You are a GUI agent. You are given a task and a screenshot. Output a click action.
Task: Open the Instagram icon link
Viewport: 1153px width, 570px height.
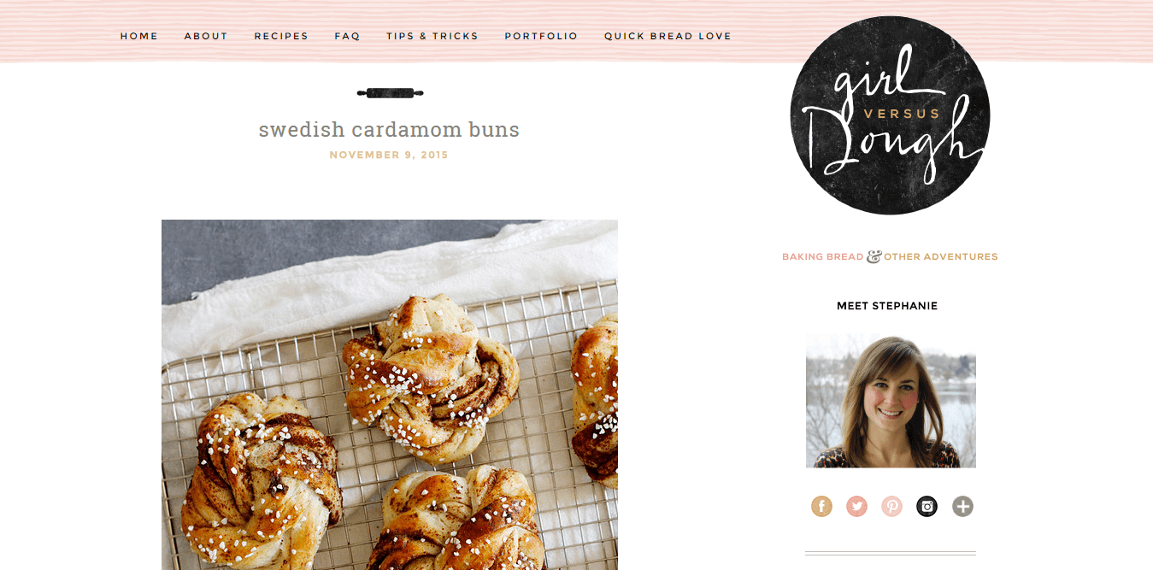(927, 506)
